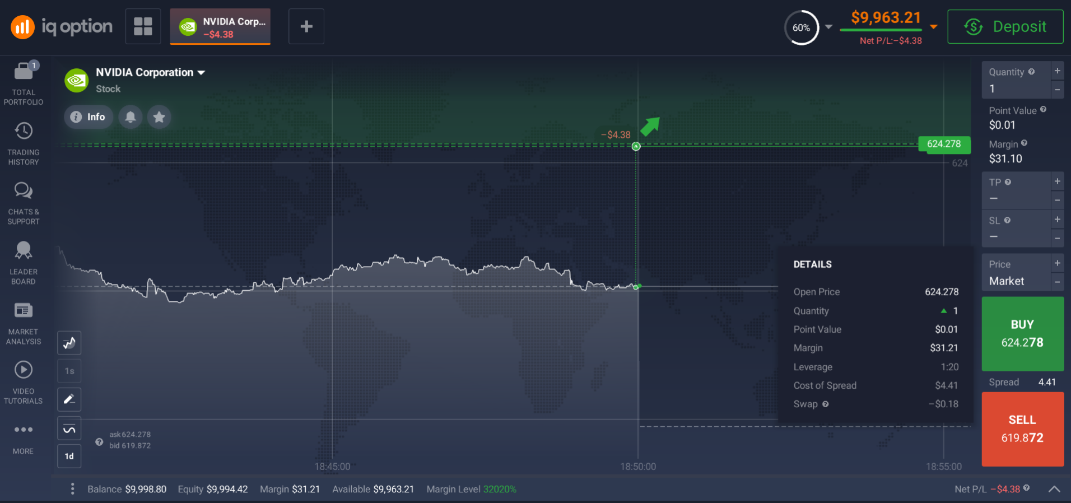Decrease Stop Loss with minus
The width and height of the screenshot is (1071, 503).
point(1057,237)
